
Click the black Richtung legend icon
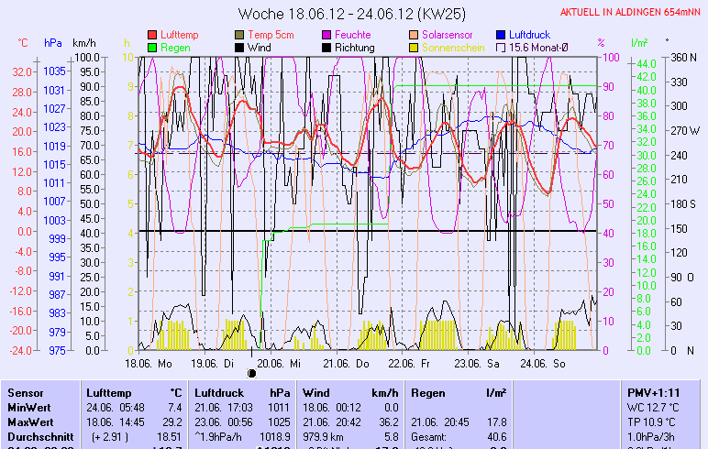click(x=328, y=47)
